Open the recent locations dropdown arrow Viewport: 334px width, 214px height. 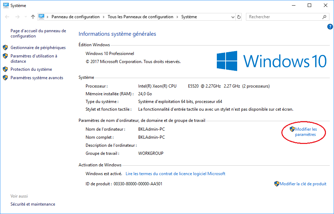click(26, 17)
